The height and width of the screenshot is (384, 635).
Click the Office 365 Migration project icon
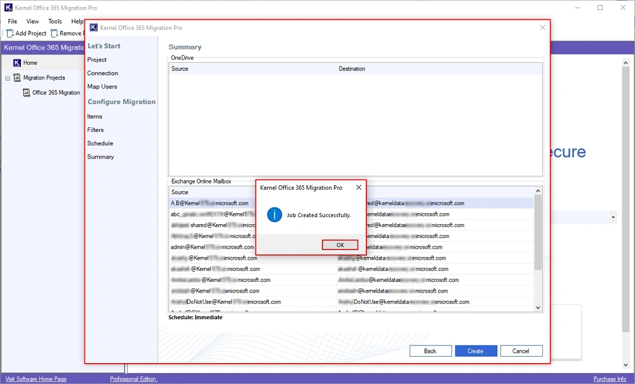[x=27, y=93]
